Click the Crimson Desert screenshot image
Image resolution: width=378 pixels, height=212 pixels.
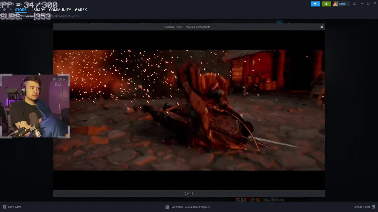[x=189, y=110]
